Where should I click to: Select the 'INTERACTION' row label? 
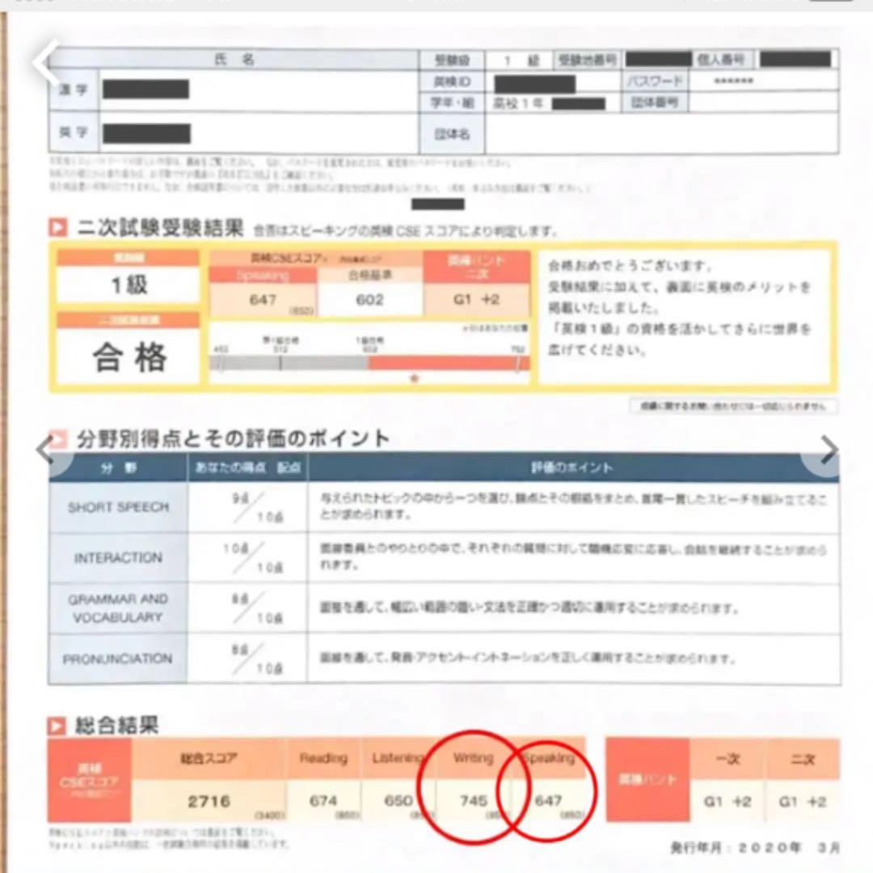(x=118, y=558)
